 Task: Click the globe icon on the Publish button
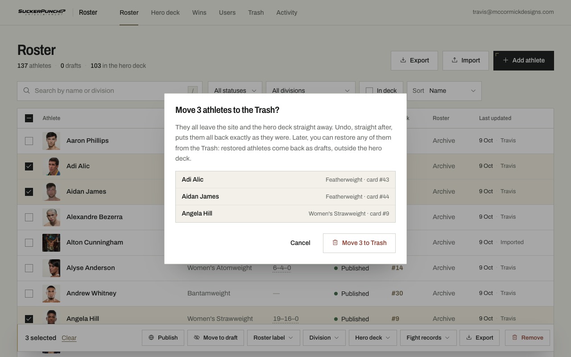[151, 337]
